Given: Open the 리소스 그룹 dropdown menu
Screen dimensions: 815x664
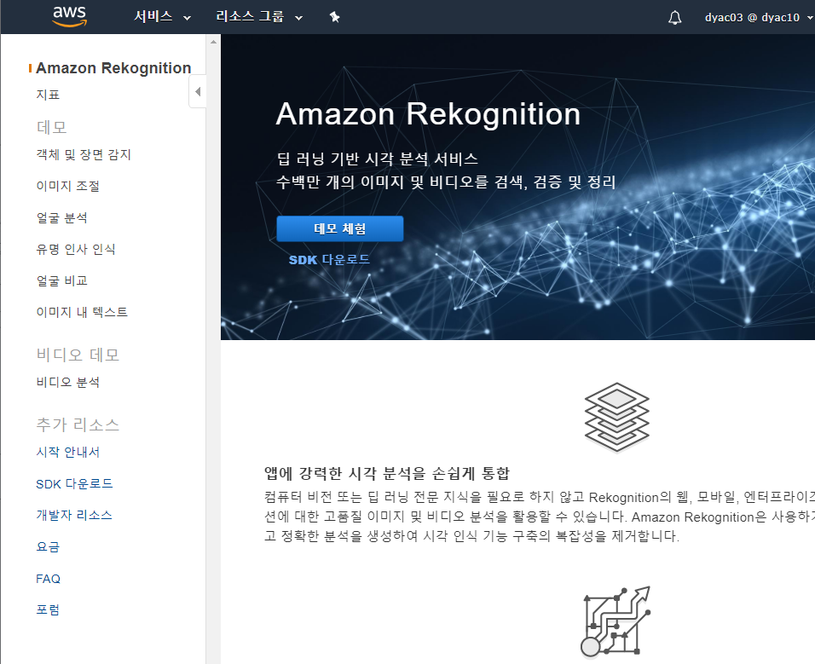Looking at the screenshot, I should pos(259,17).
